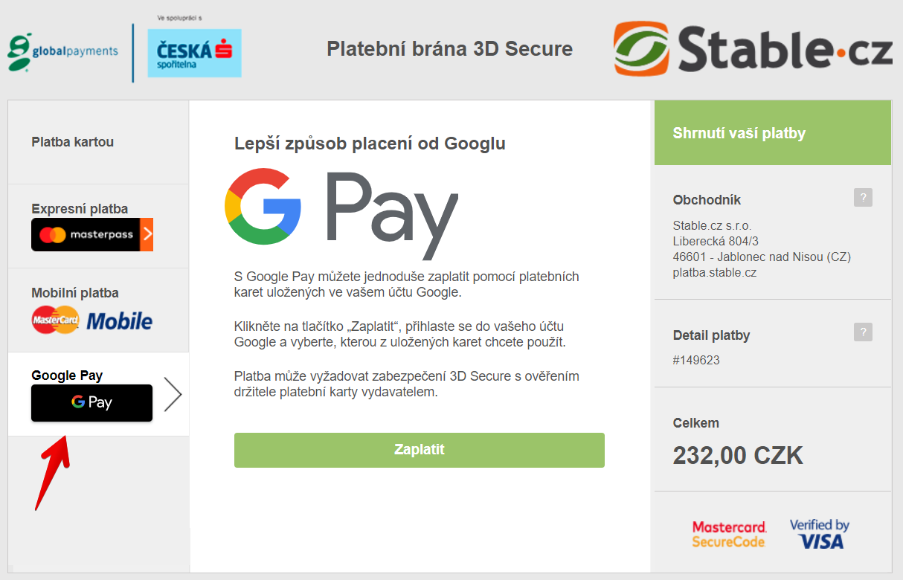Open the Mastercard SecureCode badge

(x=729, y=534)
